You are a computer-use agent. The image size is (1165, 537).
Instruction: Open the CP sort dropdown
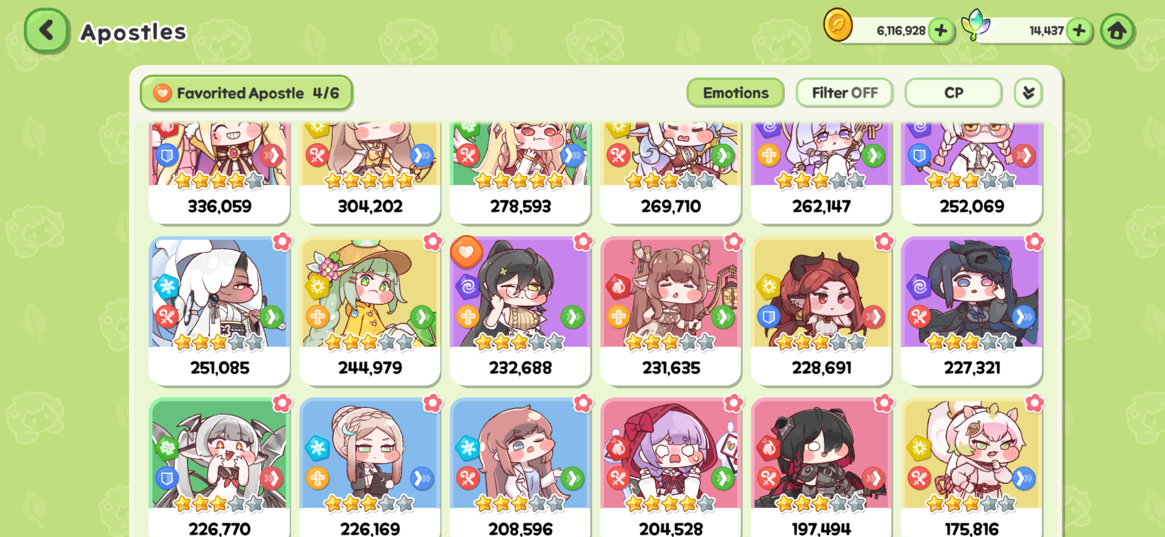pos(953,93)
